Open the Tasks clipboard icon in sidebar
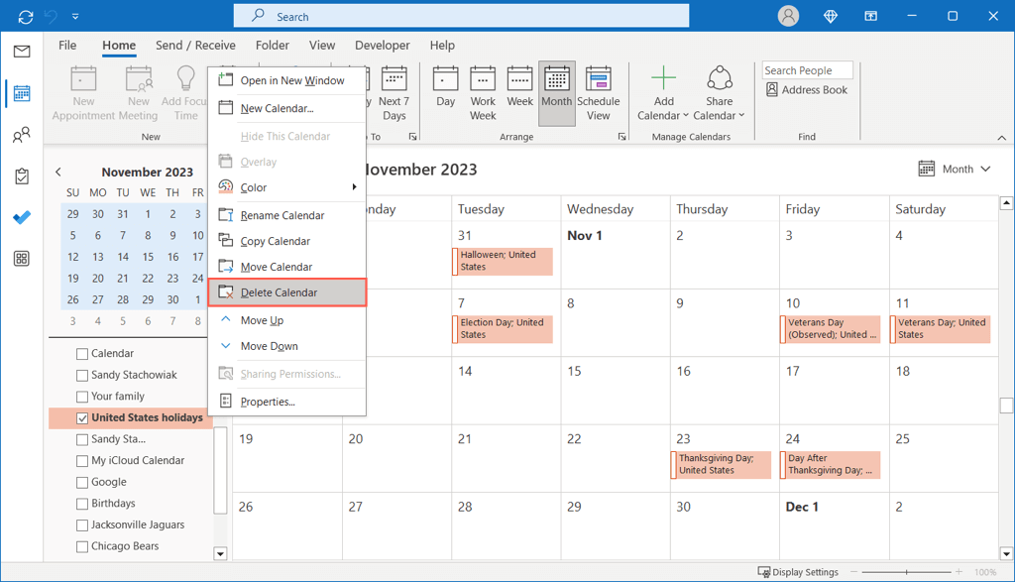Screen dimensions: 1015x582 tap(22, 176)
